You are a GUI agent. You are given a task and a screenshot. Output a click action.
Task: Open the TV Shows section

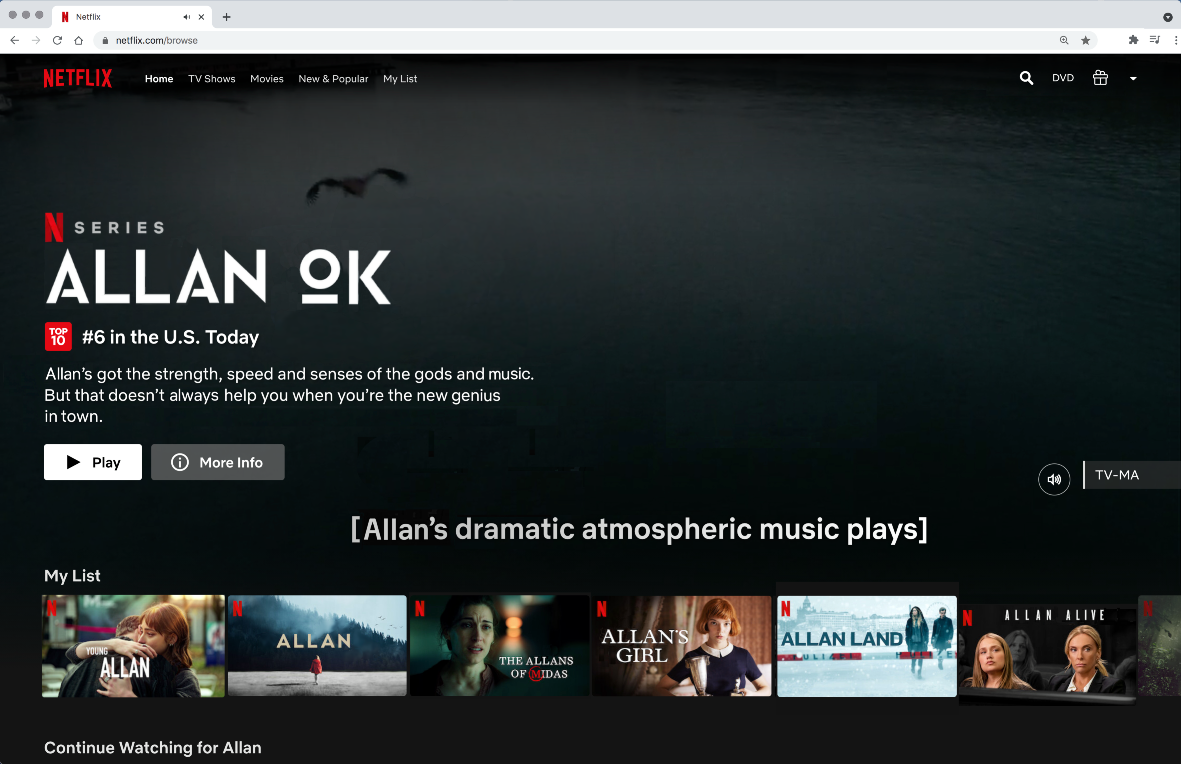[x=212, y=79]
